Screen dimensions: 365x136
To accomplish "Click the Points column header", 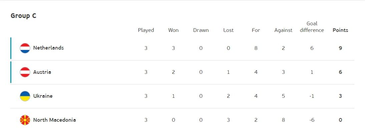I will point(340,30).
